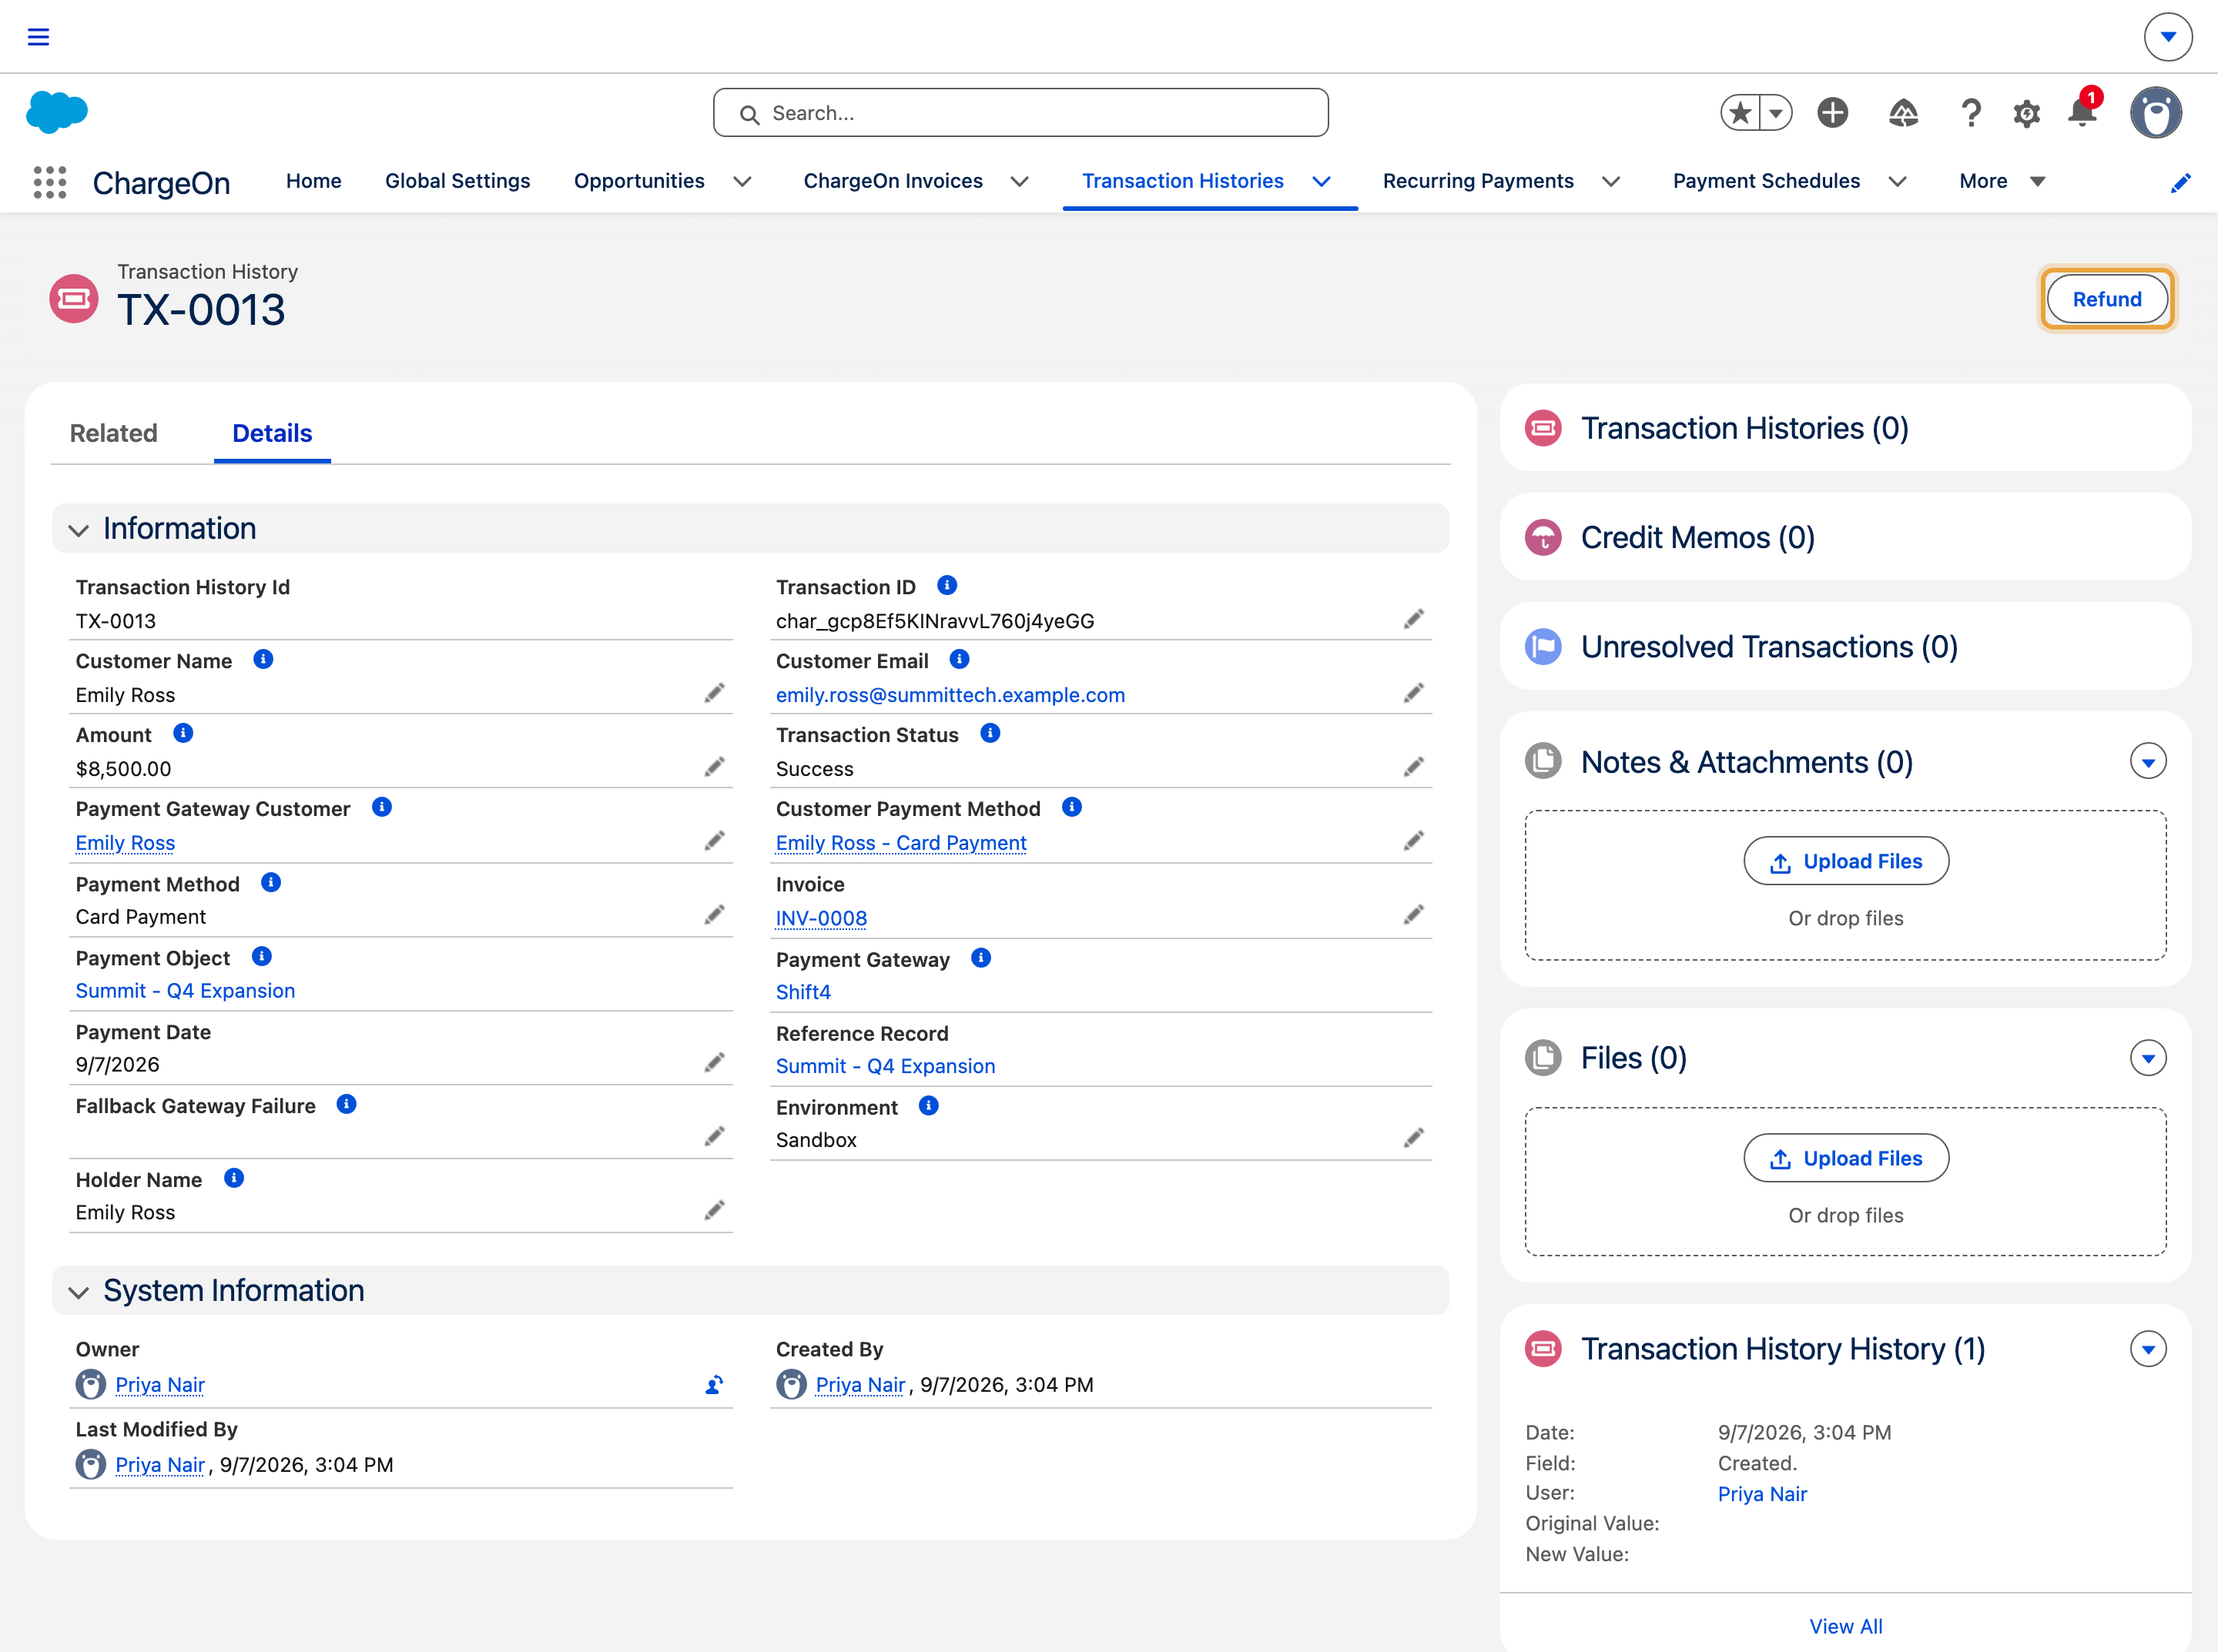Click the emily.ross@summittech.example.com email link
This screenshot has width=2218, height=1652.
[950, 695]
